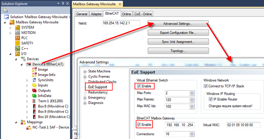Open Advanced Settings dialog button
264x139 pixels.
tap(178, 24)
